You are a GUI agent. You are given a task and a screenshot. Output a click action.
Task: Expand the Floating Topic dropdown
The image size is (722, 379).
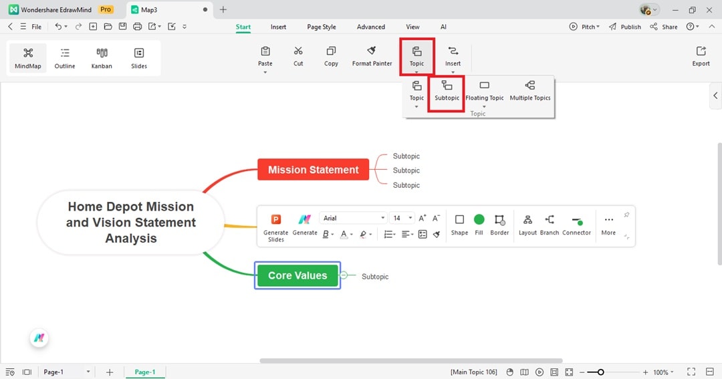click(x=484, y=107)
